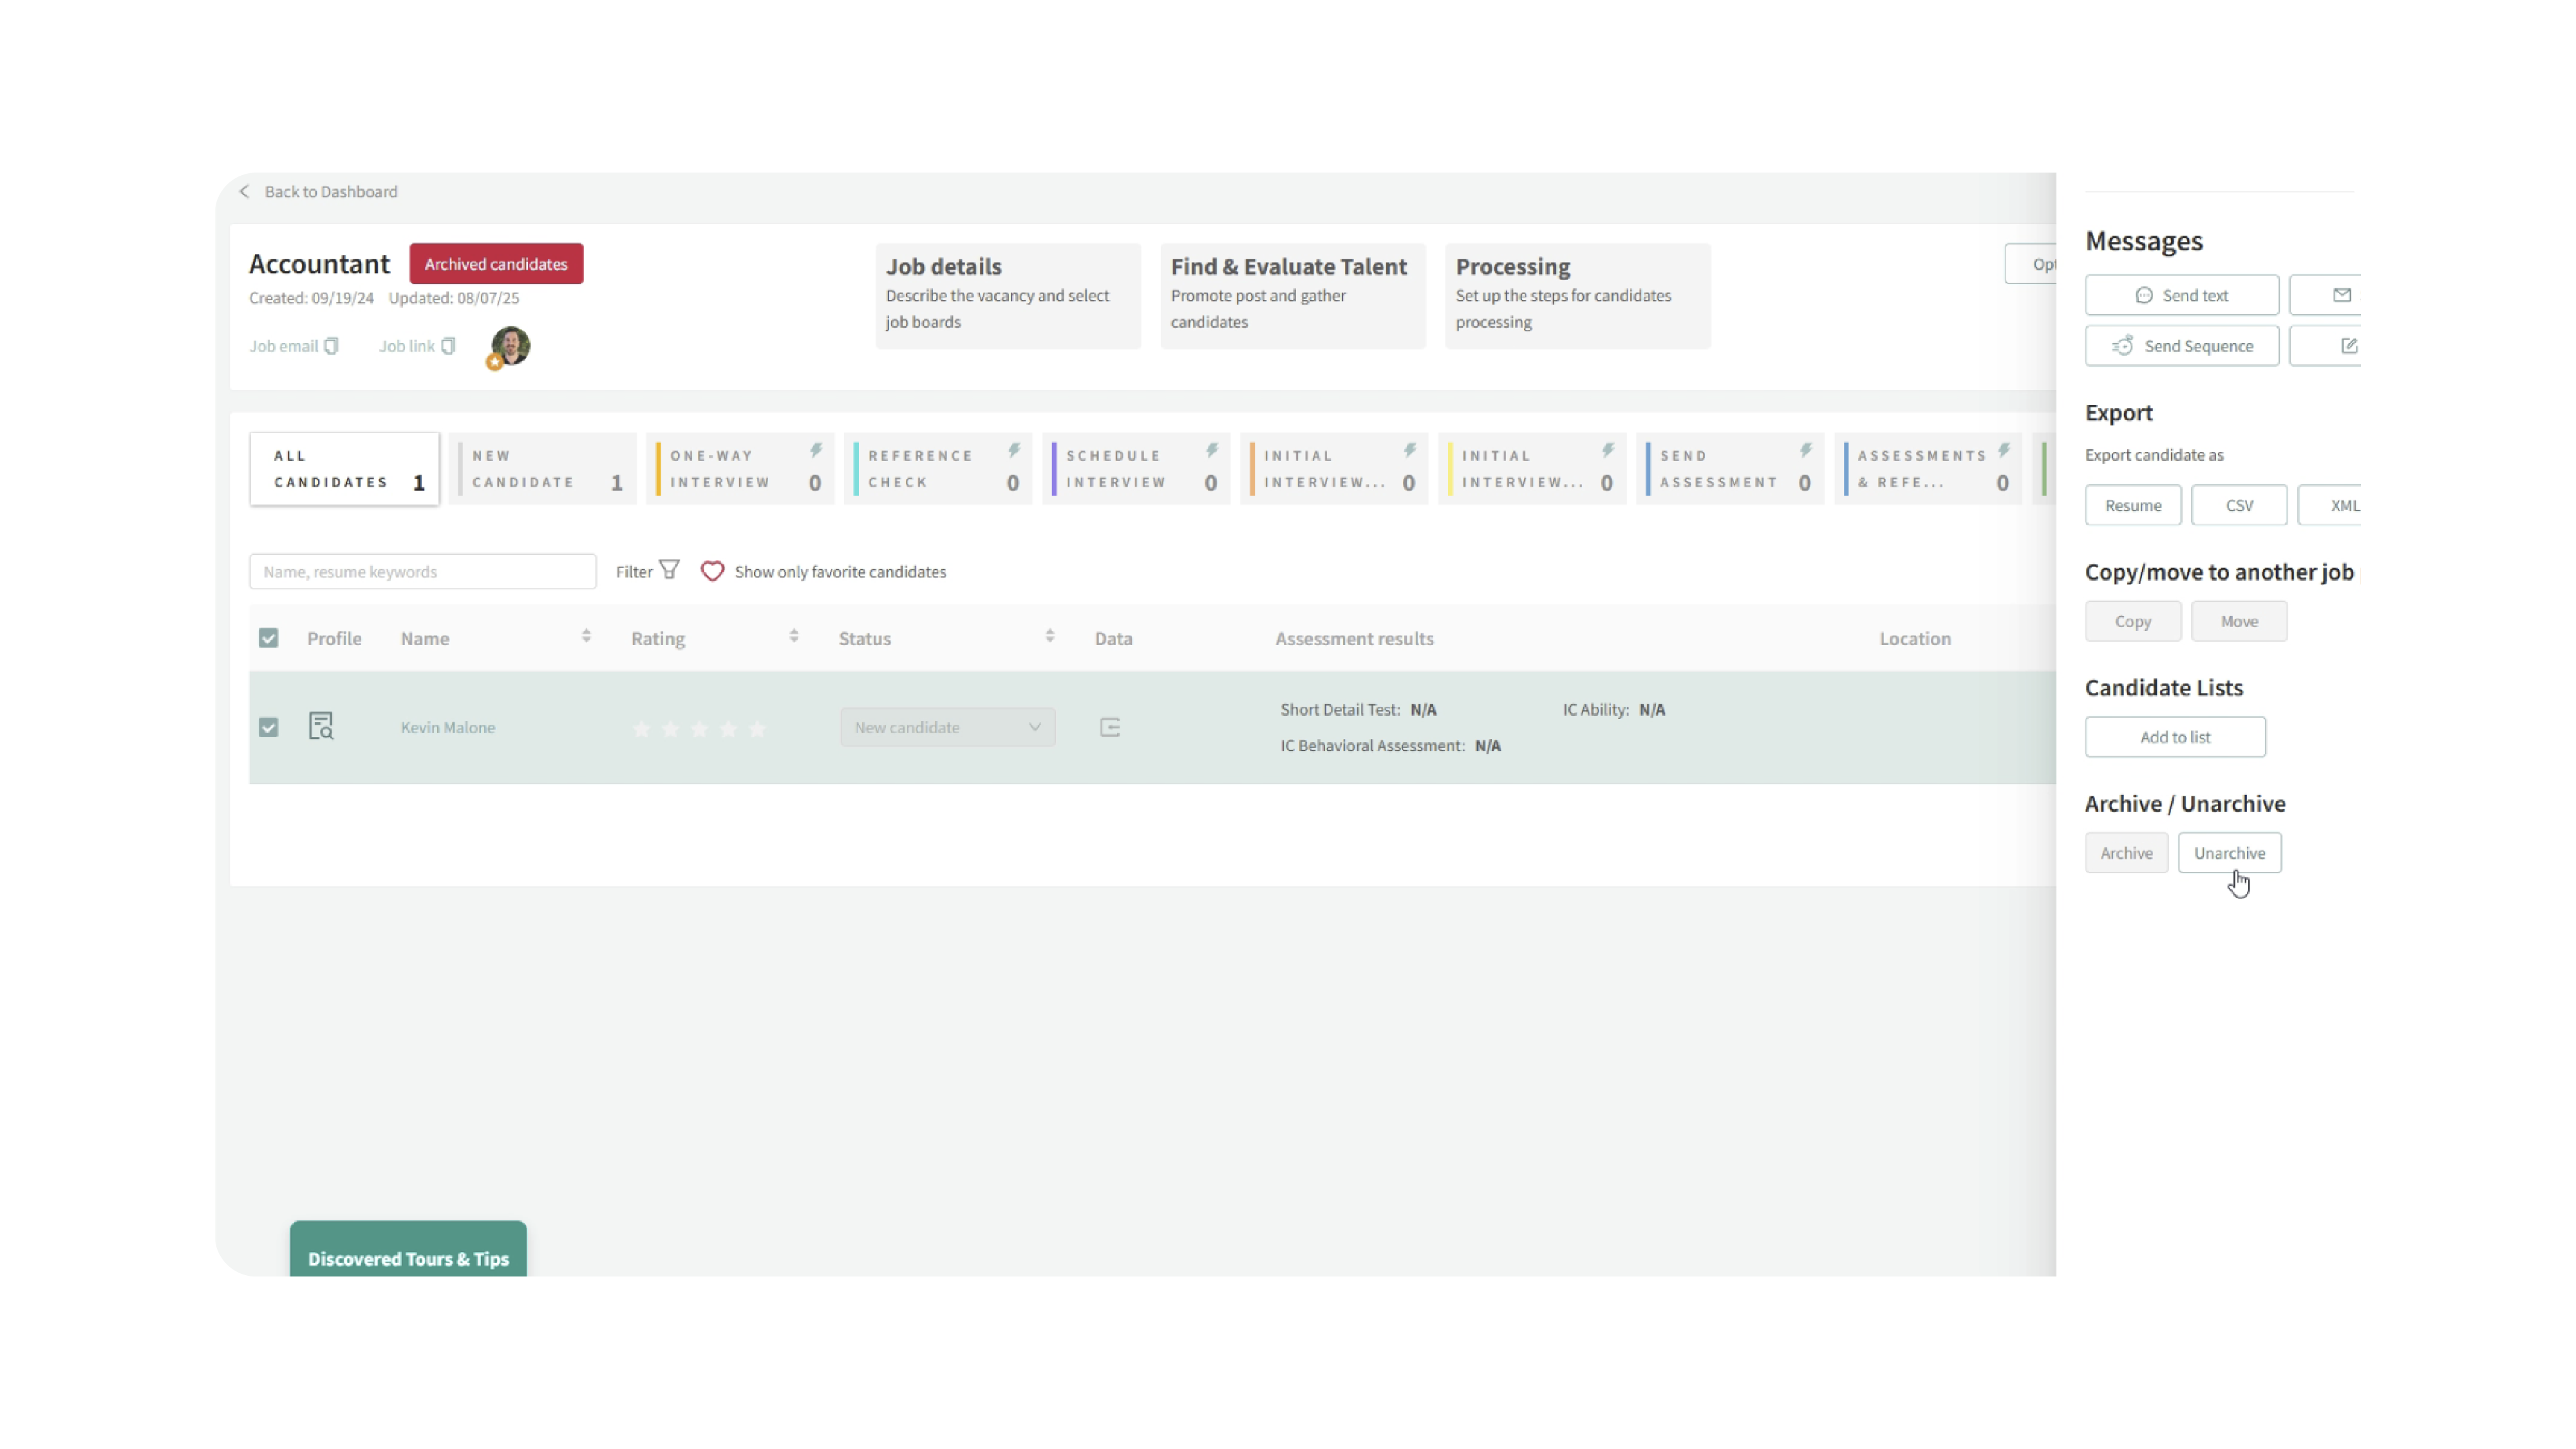Uncheck Kevin Malone's row checkbox

click(x=268, y=727)
